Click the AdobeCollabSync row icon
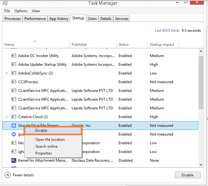Image resolution: width=208 pixels, height=186 pixels. [x=14, y=73]
